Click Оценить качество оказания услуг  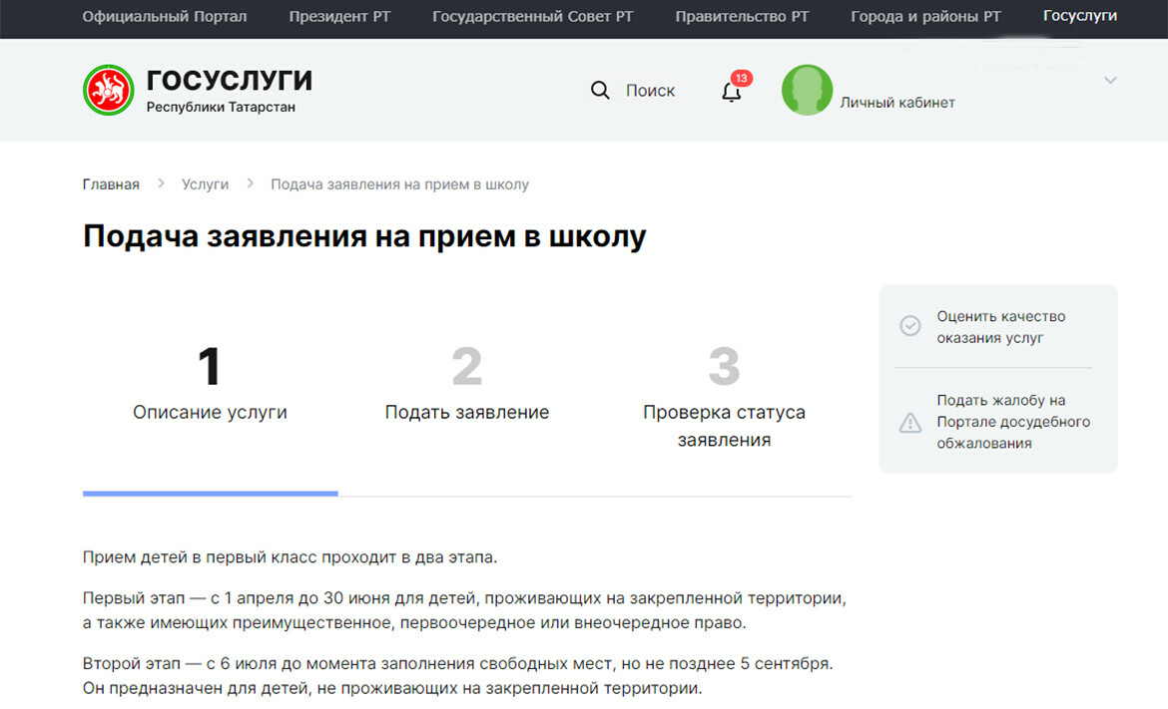(1000, 327)
